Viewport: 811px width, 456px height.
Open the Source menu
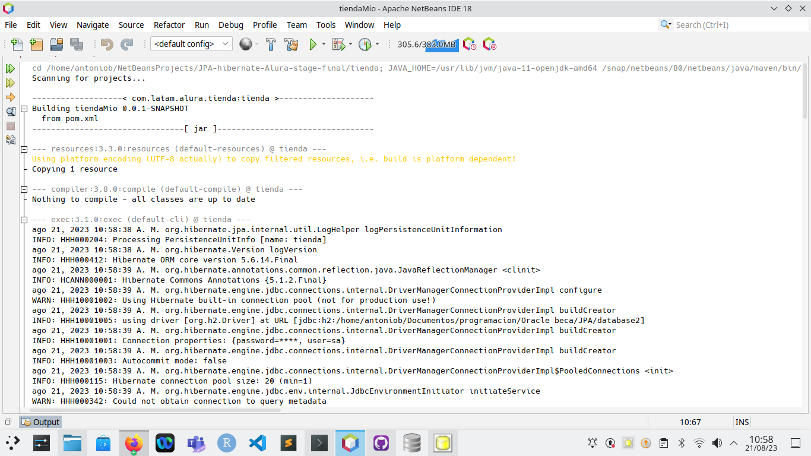click(x=131, y=25)
